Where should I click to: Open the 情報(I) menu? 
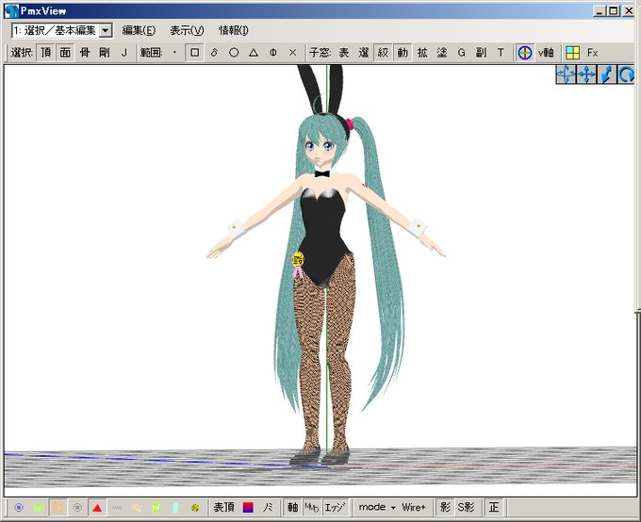click(x=234, y=30)
